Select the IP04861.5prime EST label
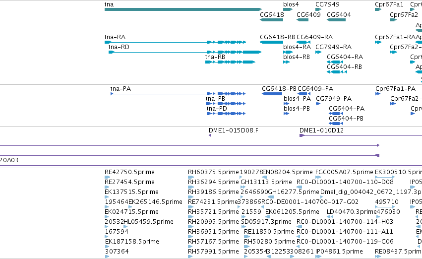The height and width of the screenshot is (259, 422). click(339, 251)
